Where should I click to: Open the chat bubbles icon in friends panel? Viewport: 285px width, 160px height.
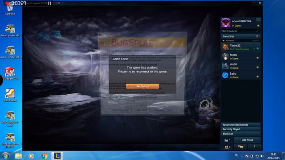pos(240,147)
